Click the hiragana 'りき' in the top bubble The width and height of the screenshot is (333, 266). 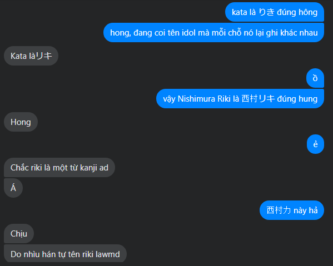point(266,12)
